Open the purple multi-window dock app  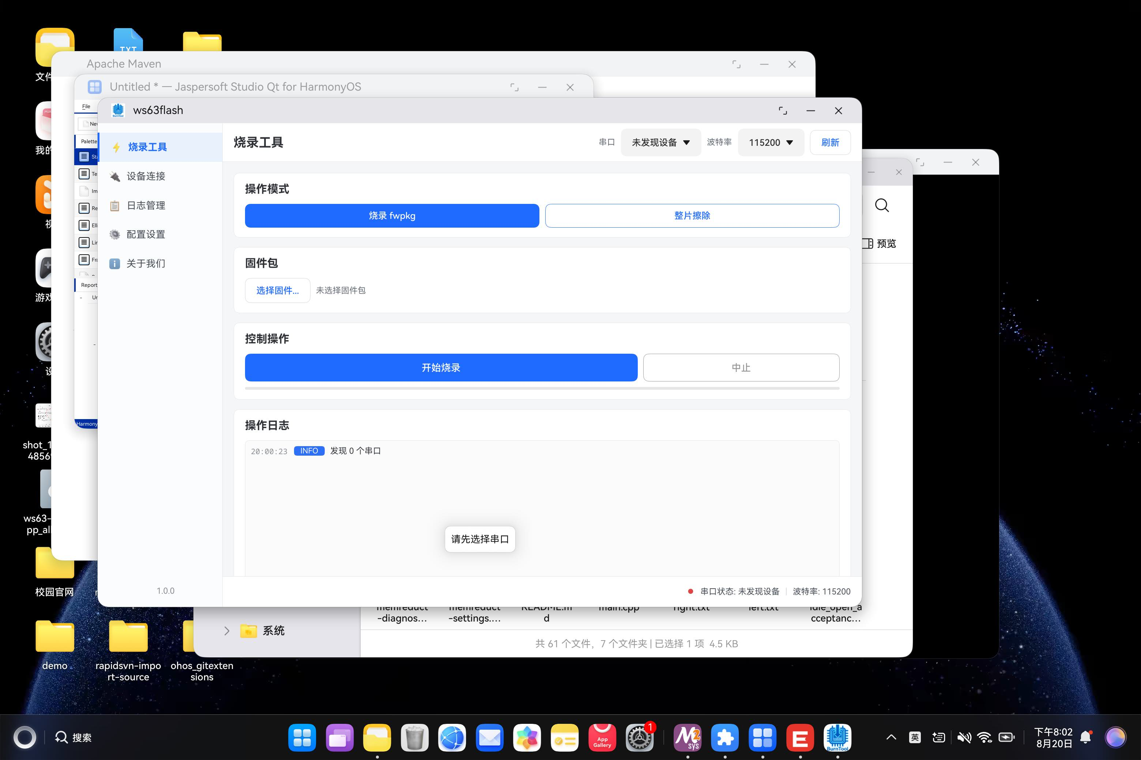pyautogui.click(x=340, y=738)
